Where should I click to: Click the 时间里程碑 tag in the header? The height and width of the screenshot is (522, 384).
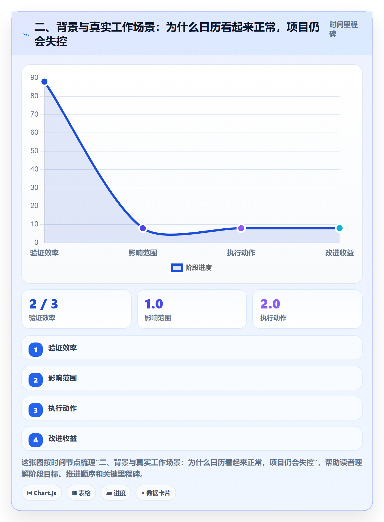click(343, 29)
